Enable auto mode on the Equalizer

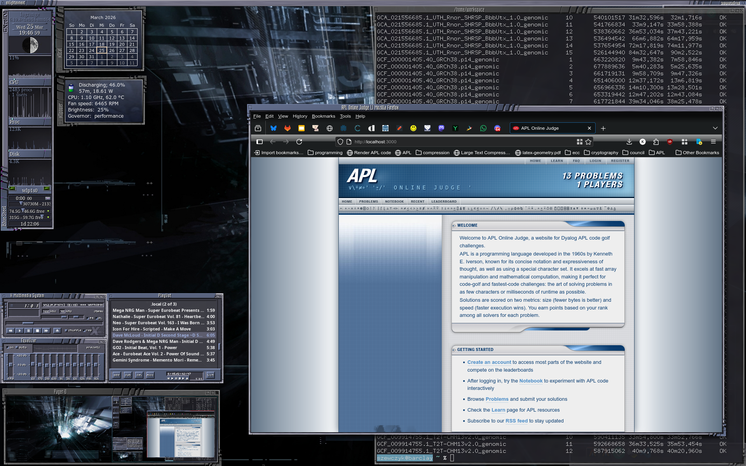17,348
